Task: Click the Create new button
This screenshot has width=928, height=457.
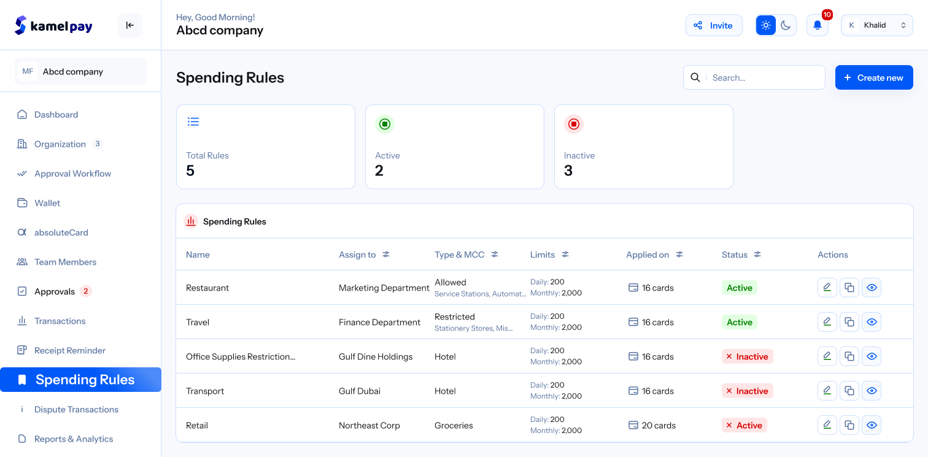Action: point(873,77)
